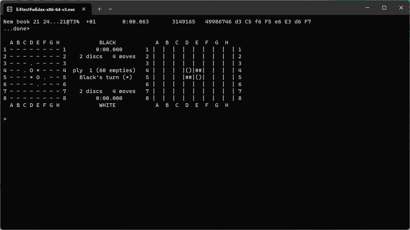Image resolution: width=410 pixels, height=230 pixels.
Task: Click the "Black's turn (*)" status text
Action: [106, 77]
